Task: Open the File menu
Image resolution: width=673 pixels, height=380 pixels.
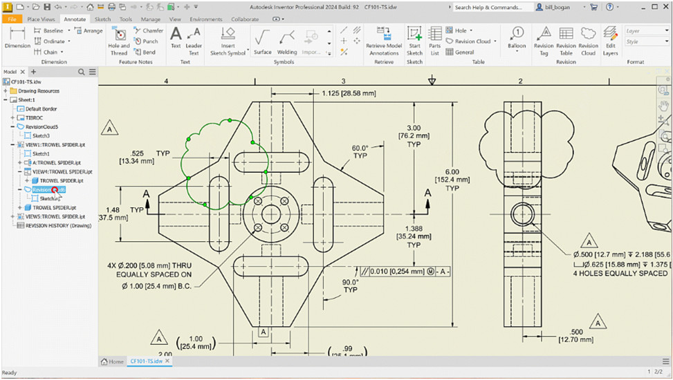Action: tap(12, 19)
